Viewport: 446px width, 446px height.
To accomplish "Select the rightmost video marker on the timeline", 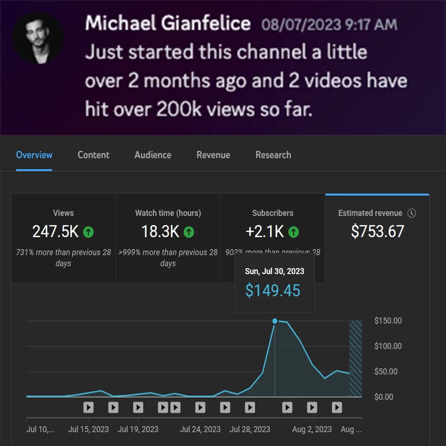I will [x=337, y=407].
